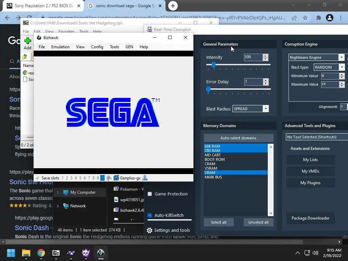Click the Genplus-gx core icon

[x=116, y=178]
